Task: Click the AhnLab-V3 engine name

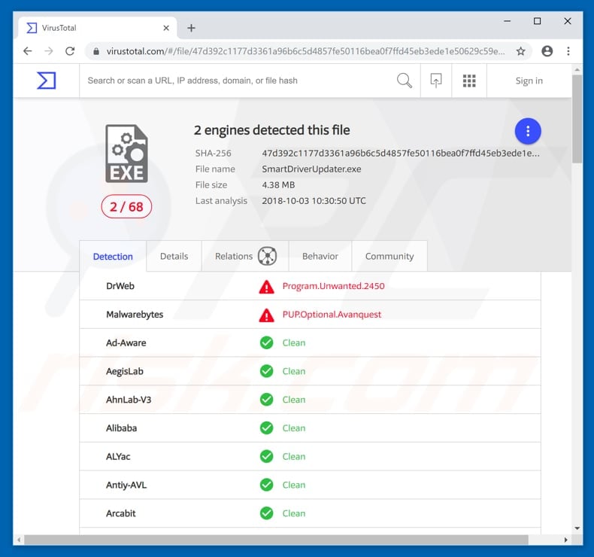Action: tap(129, 400)
